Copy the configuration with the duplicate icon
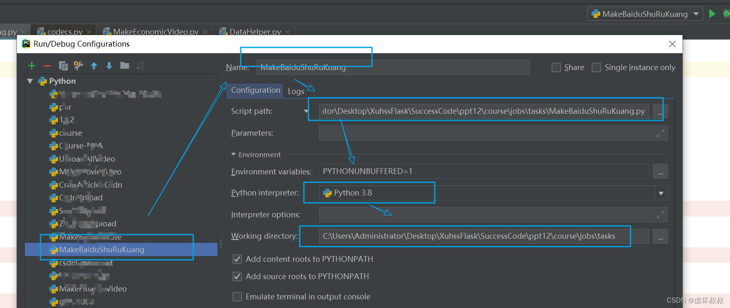The height and width of the screenshot is (308, 730). pyautogui.click(x=63, y=66)
